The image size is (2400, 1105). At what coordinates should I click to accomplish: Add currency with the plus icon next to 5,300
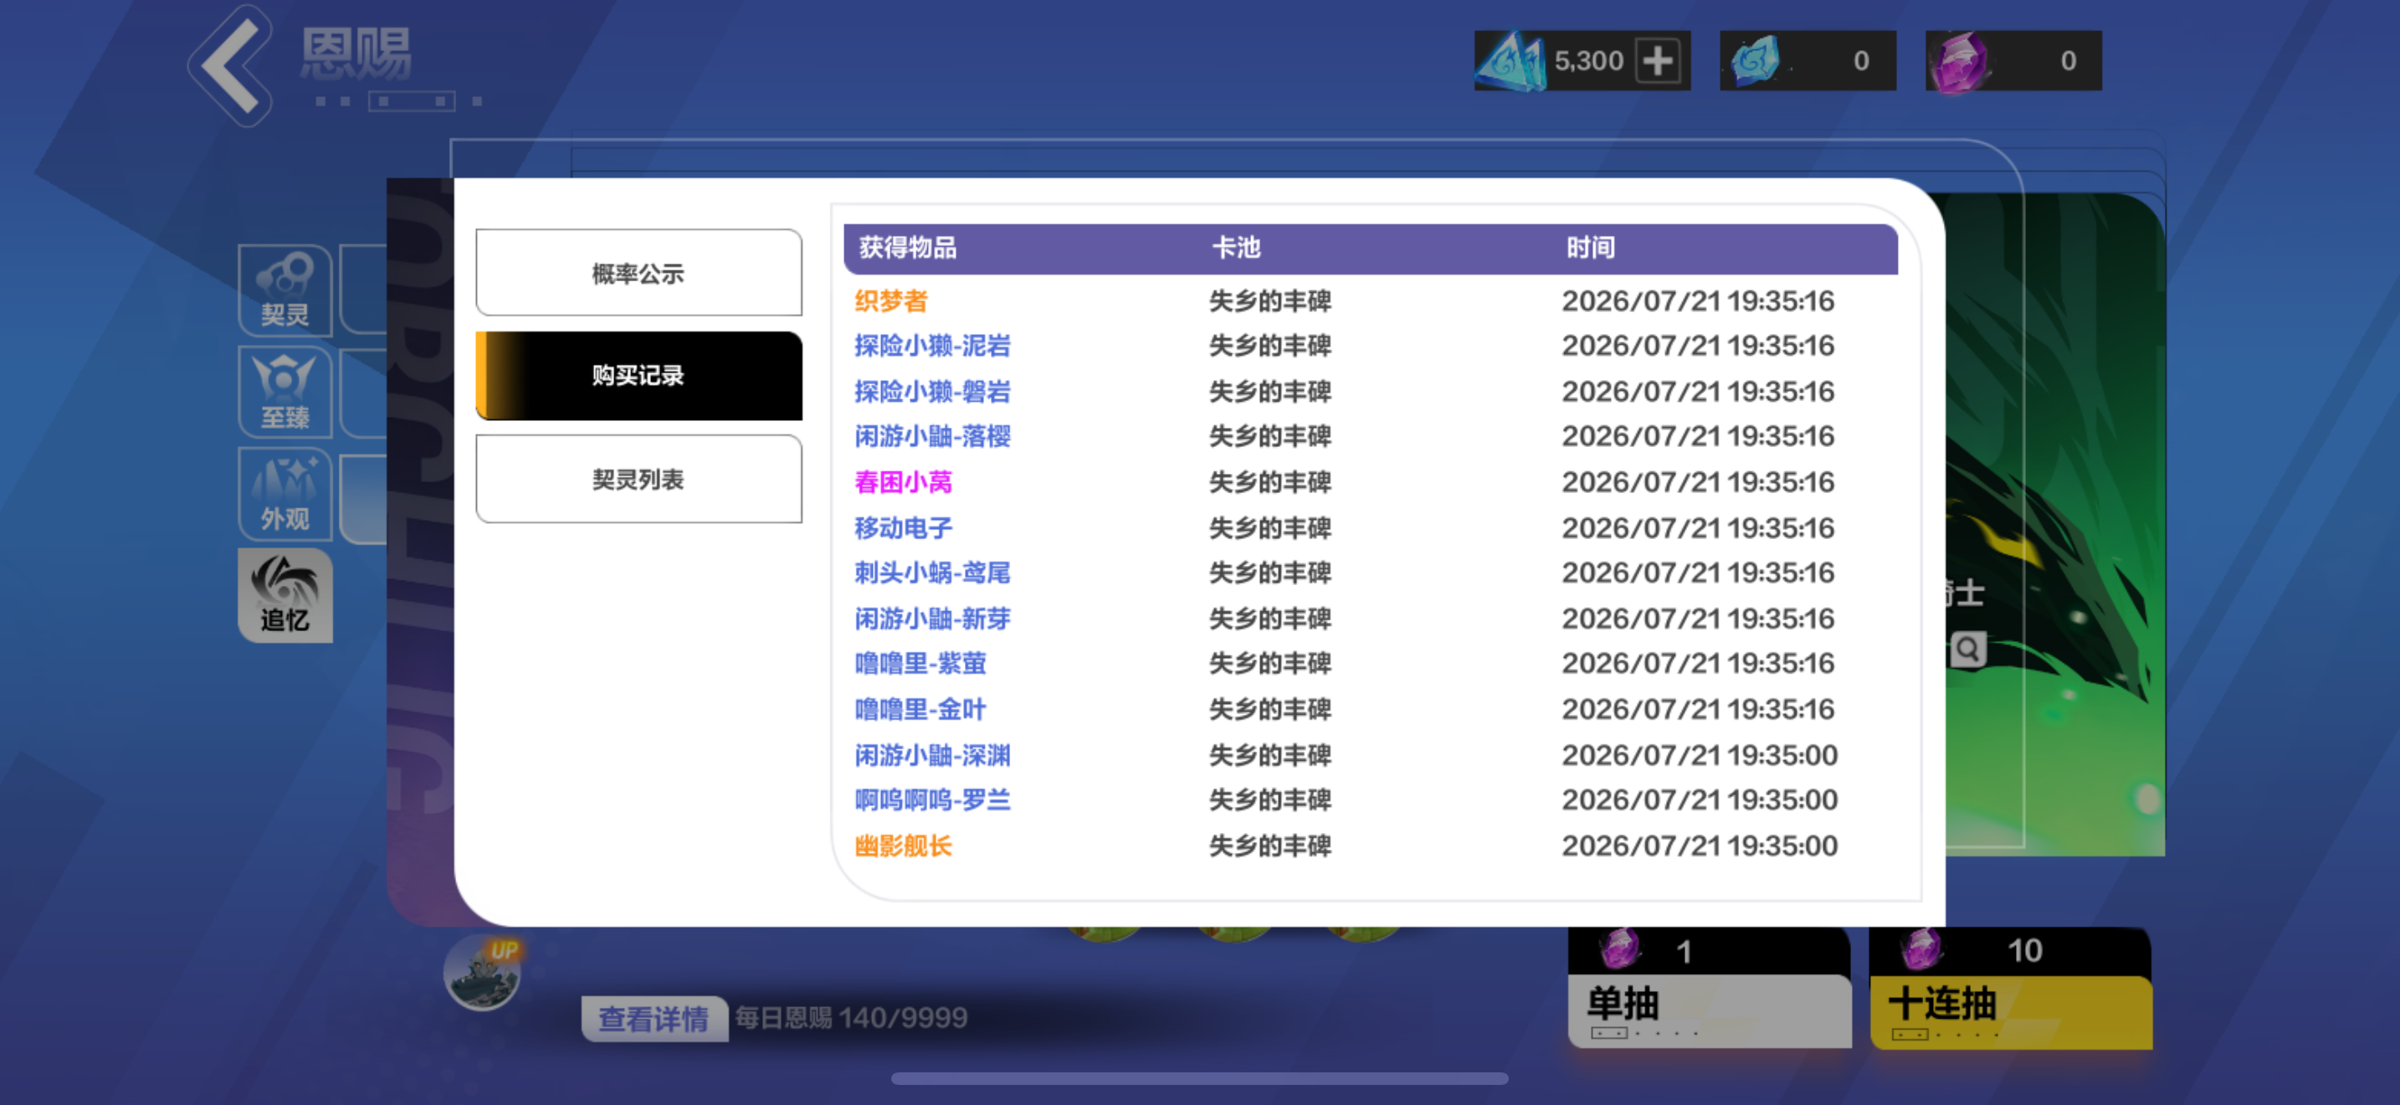1658,61
